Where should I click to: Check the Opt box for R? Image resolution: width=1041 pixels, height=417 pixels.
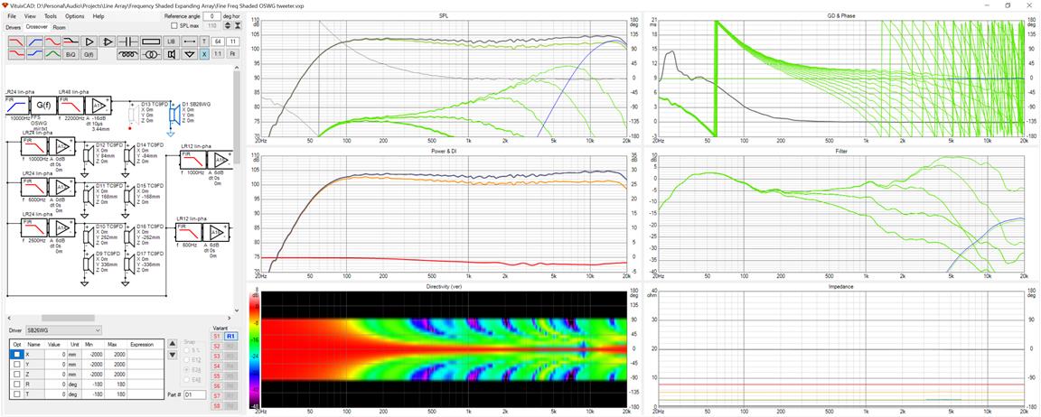[x=17, y=384]
